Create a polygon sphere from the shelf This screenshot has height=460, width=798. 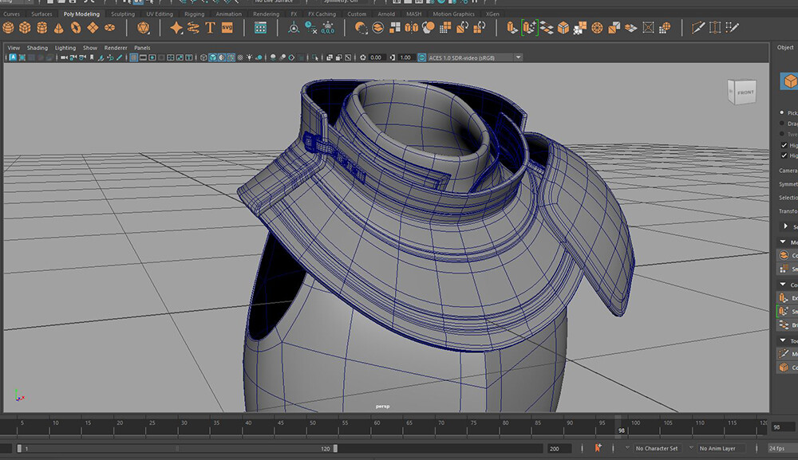9,27
